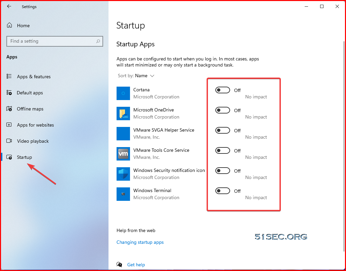
Task: Enable Windows Security notification icon startup
Action: pos(223,171)
